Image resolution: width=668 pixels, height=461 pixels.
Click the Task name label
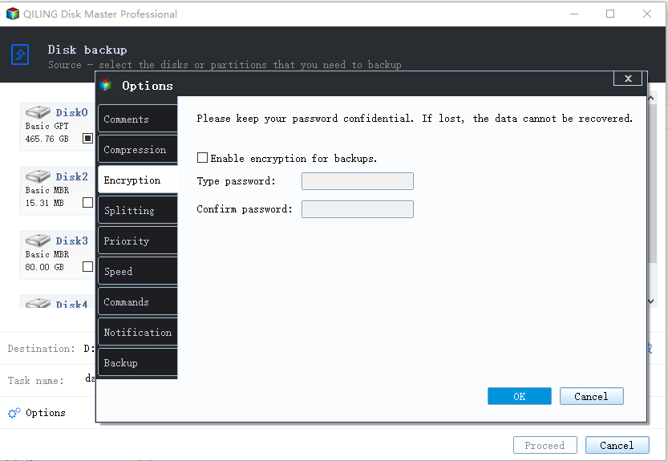36,381
